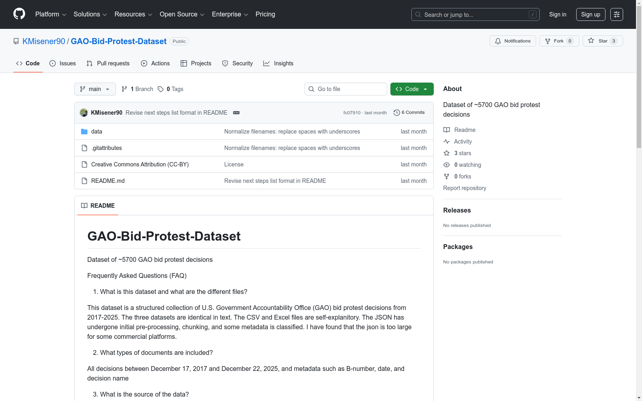Open the latest commit message link

pos(177,113)
